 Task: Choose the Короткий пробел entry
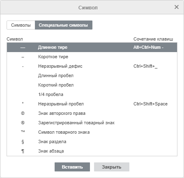pos(92,85)
